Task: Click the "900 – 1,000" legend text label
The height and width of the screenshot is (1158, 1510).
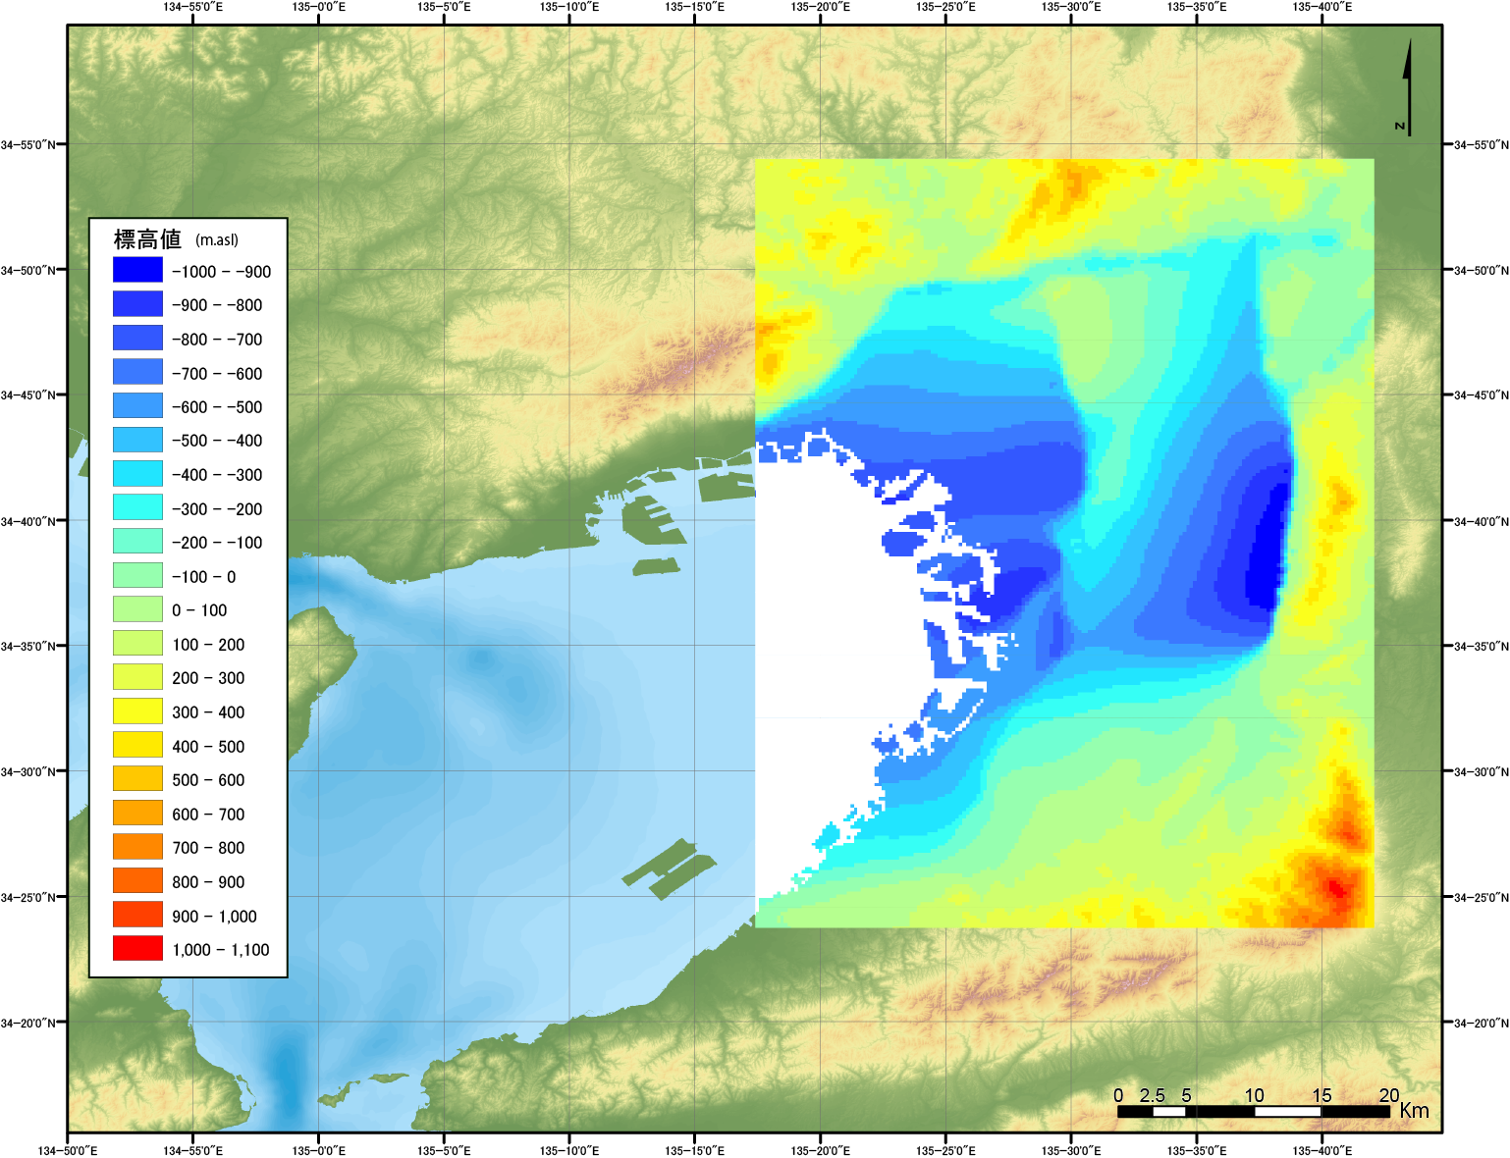Action: [214, 917]
